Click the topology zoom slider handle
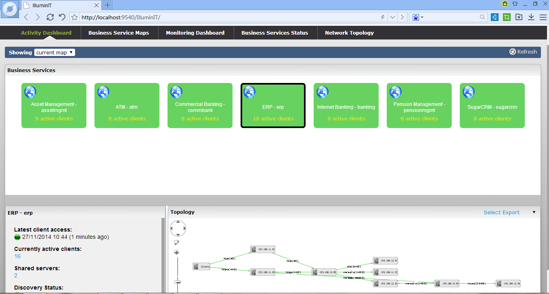Image resolution: width=549 pixels, height=294 pixels. coord(177,282)
